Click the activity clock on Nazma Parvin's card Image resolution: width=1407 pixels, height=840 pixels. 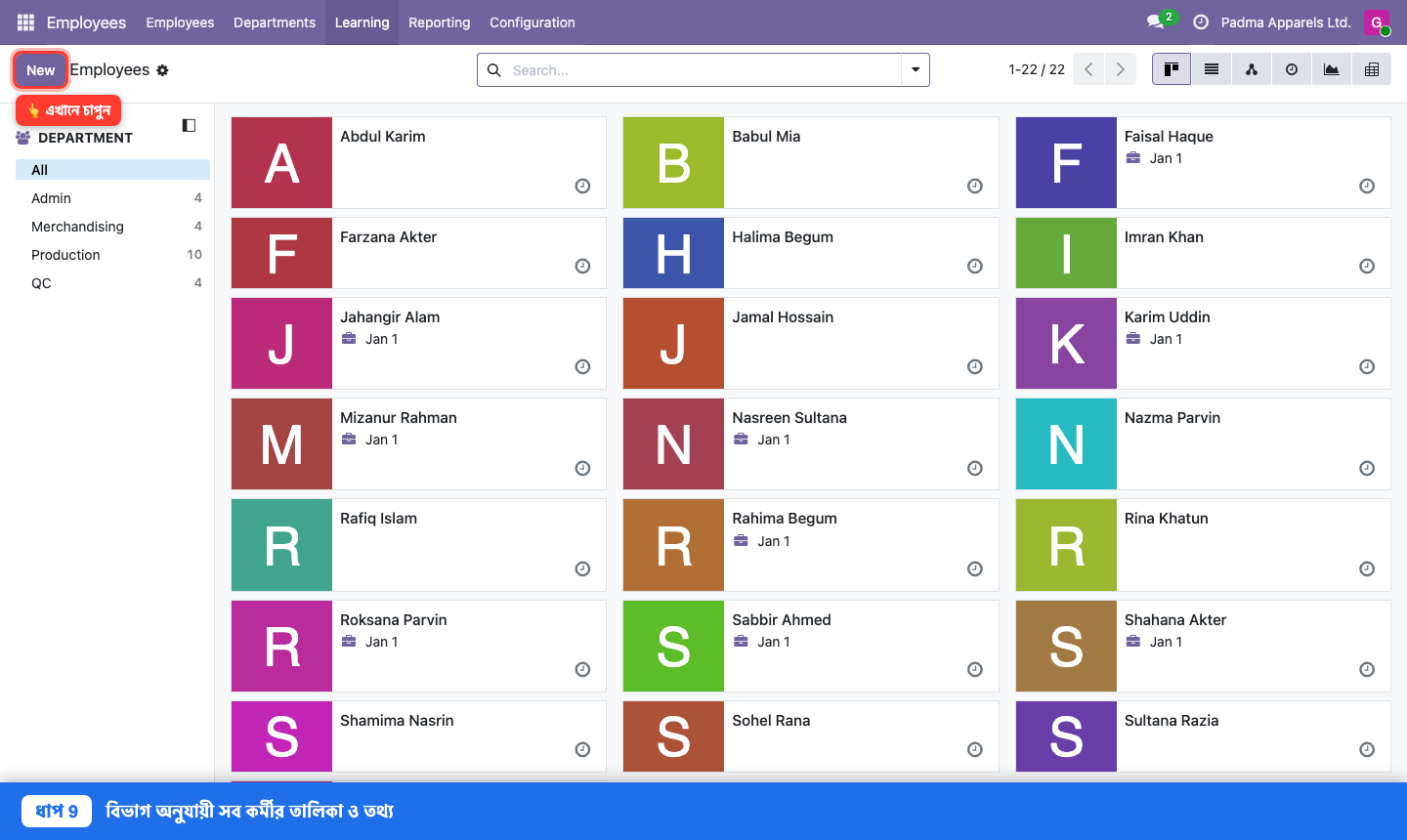pos(1367,468)
